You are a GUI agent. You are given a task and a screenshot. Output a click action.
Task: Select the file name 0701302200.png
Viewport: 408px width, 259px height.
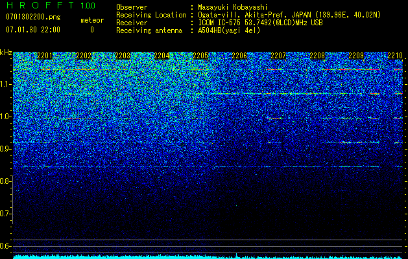[x=33, y=17]
